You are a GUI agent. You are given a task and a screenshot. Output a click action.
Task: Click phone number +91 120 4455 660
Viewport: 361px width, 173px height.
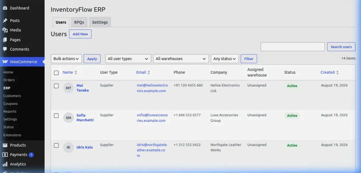pos(188,85)
